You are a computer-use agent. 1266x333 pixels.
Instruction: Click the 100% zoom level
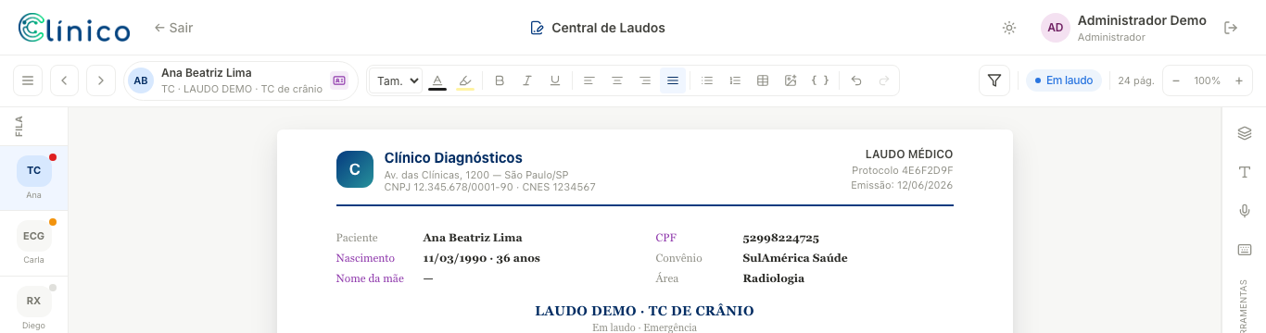pos(1207,80)
